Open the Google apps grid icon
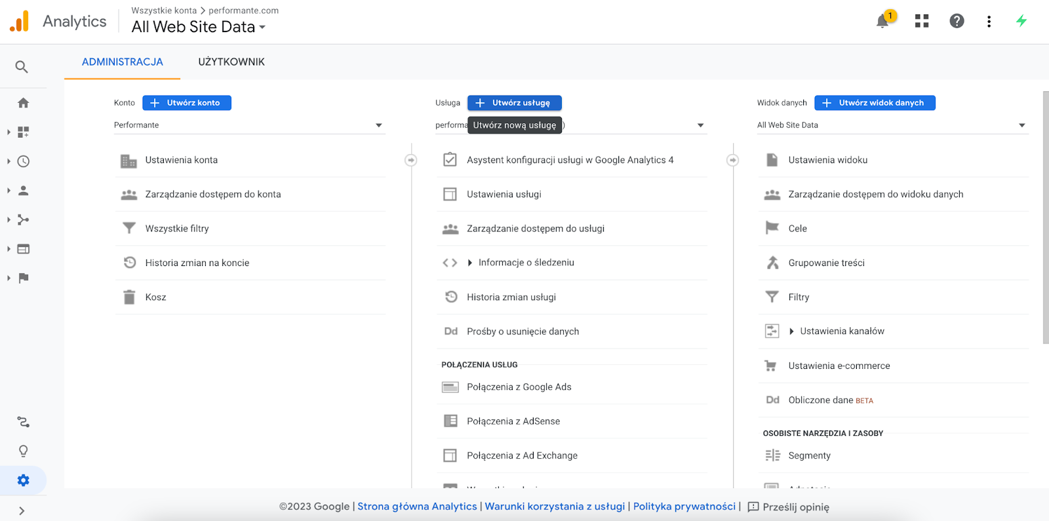Viewport: 1049px width, 521px height. (922, 21)
